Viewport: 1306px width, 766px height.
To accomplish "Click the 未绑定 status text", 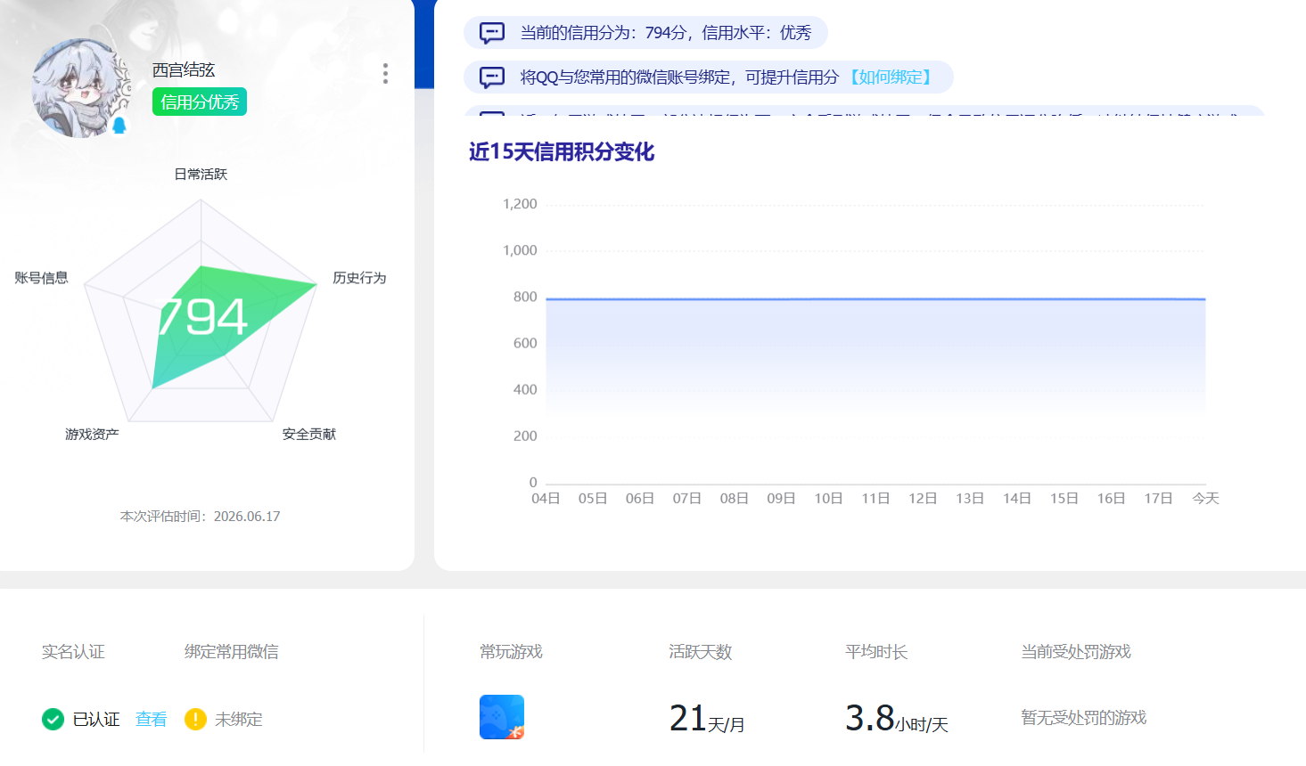I will pos(238,719).
